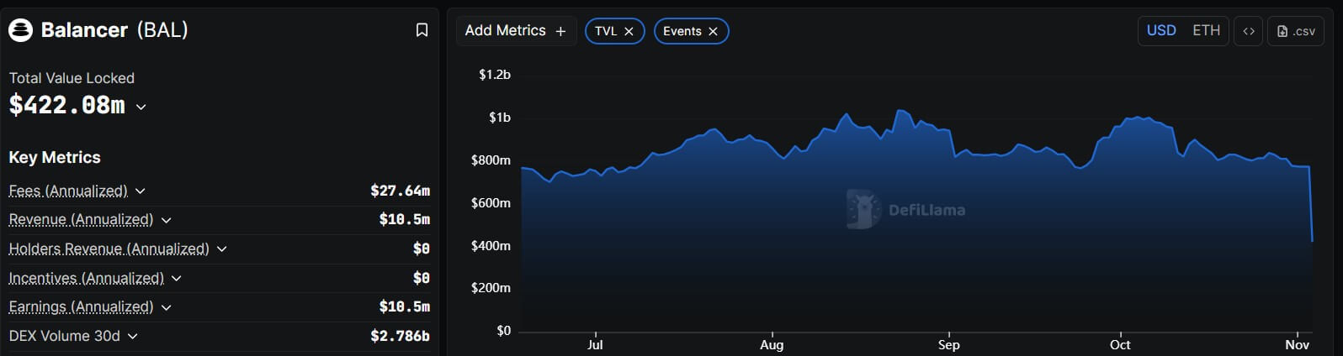Open the embed code icon
Image resolution: width=1343 pixels, height=356 pixels.
(1248, 31)
